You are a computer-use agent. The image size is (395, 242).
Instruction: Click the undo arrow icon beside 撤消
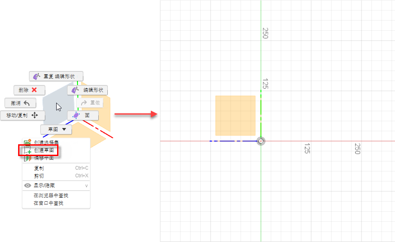(x=26, y=103)
